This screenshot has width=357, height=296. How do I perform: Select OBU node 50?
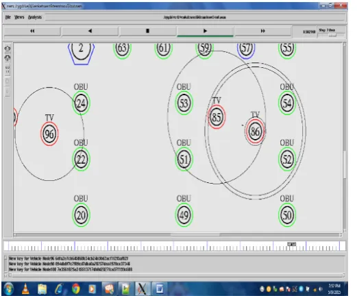point(287,215)
